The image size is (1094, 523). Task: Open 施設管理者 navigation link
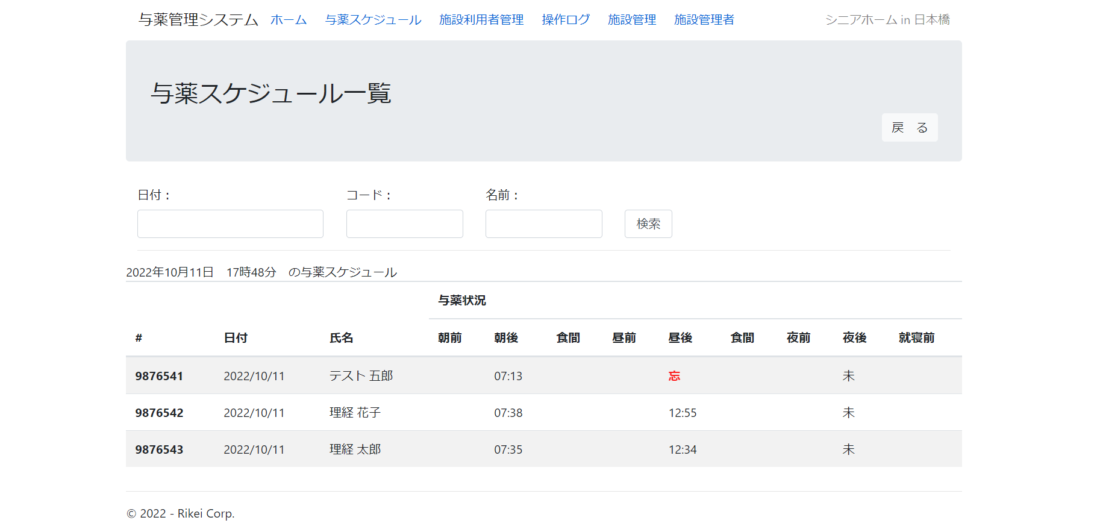point(704,20)
